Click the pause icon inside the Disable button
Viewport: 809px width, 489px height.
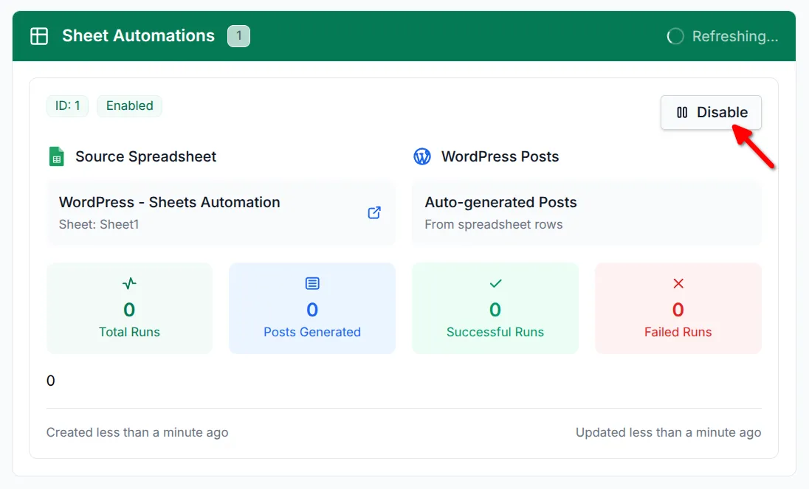681,112
